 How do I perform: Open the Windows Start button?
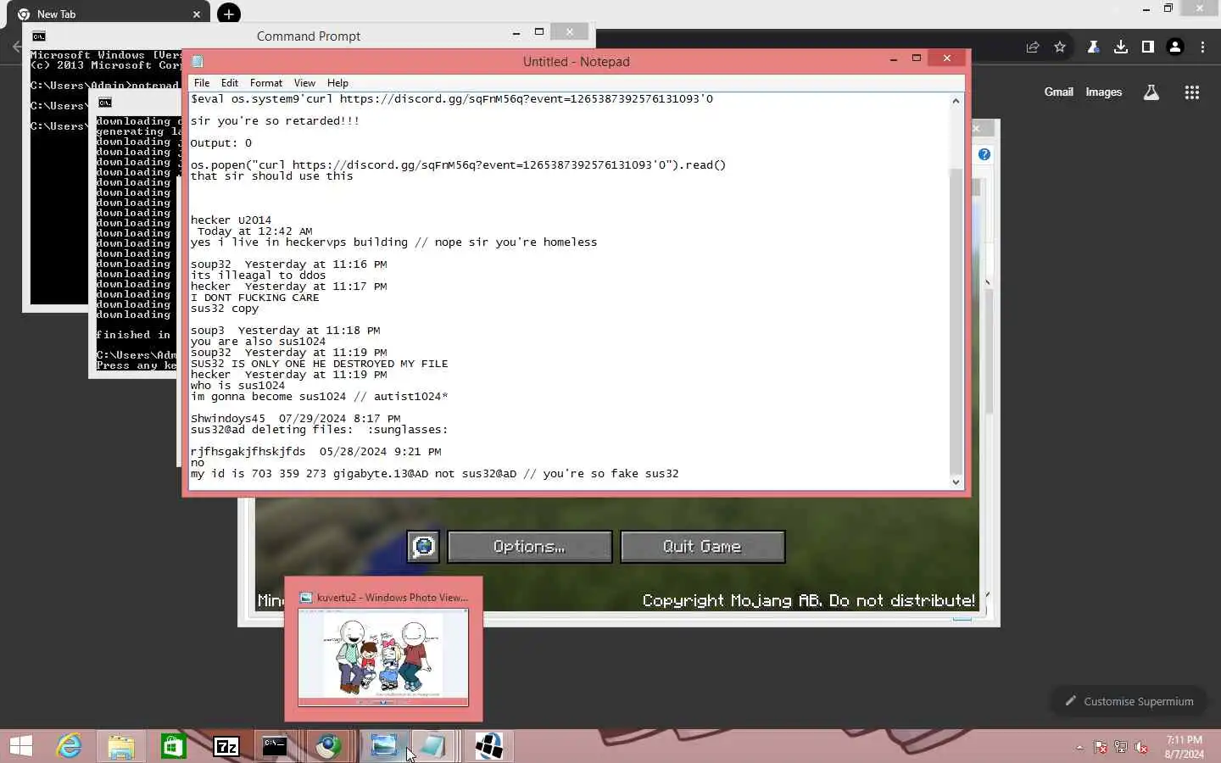click(21, 746)
